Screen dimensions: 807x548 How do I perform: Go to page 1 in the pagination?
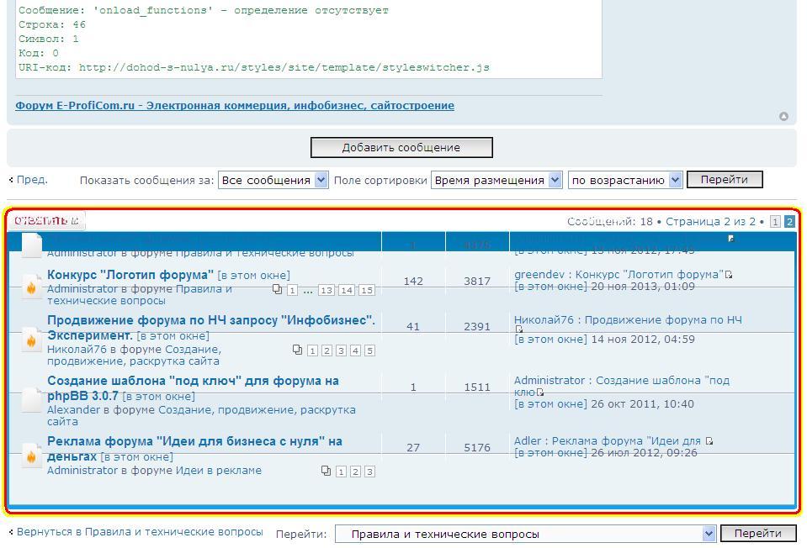pos(776,222)
